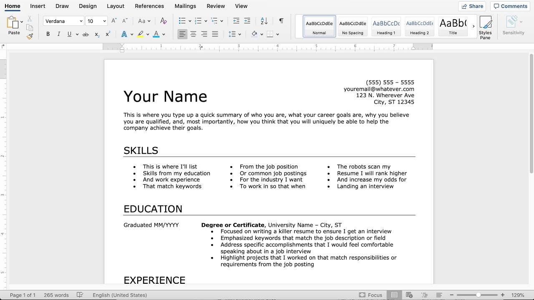Image resolution: width=534 pixels, height=300 pixels.
Task: Open line spacing dropdown
Action: tap(235, 34)
